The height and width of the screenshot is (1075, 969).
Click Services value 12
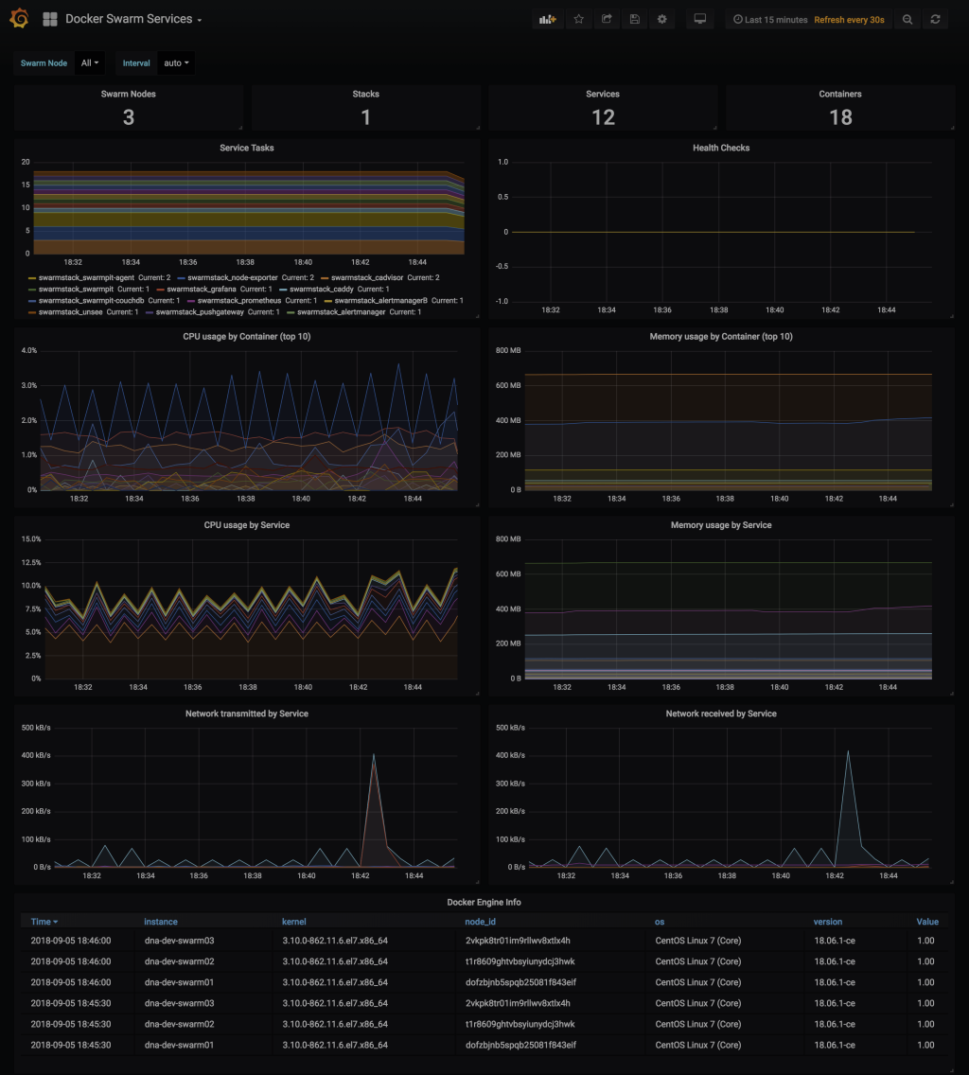point(604,117)
